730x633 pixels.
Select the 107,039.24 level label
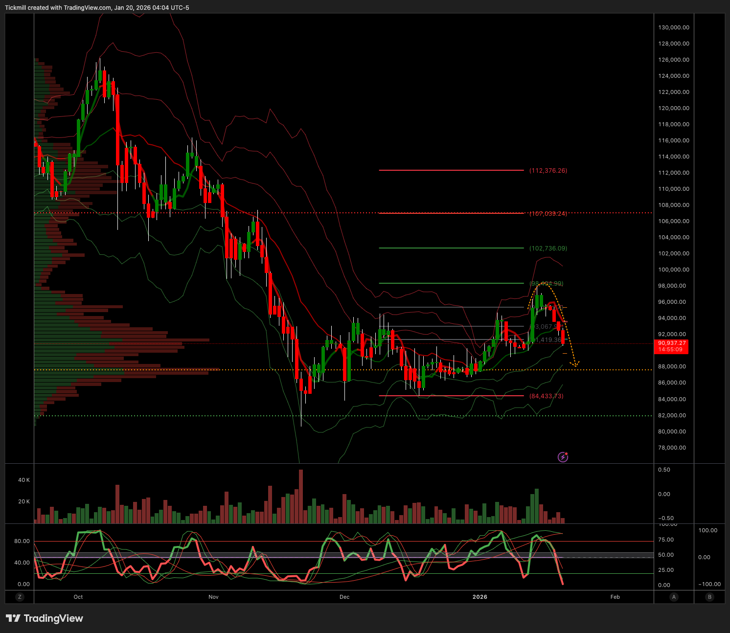coord(548,214)
